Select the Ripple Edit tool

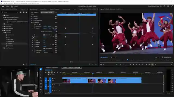[41, 75]
